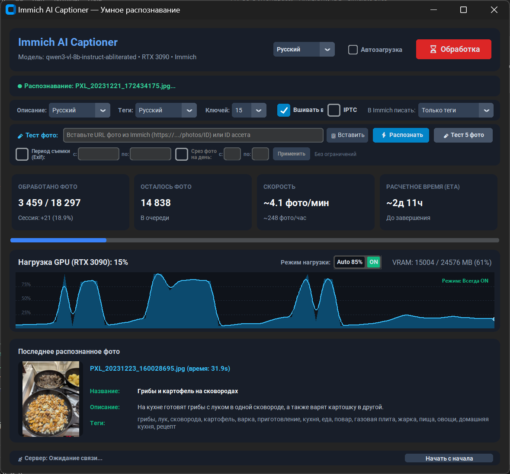Focus the Immich photo URL input field
This screenshot has height=474, width=510.
coord(193,135)
